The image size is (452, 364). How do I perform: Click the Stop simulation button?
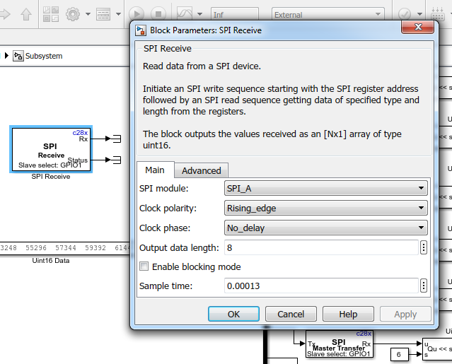158,14
